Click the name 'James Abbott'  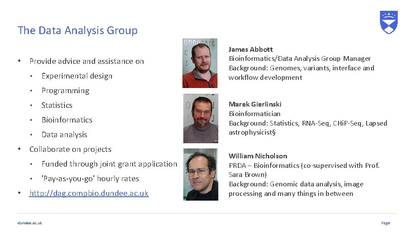coord(251,49)
